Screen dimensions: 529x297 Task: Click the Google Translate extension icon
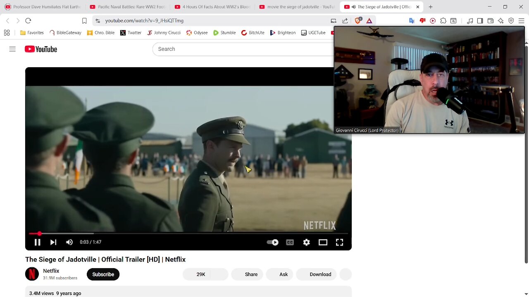point(412,21)
